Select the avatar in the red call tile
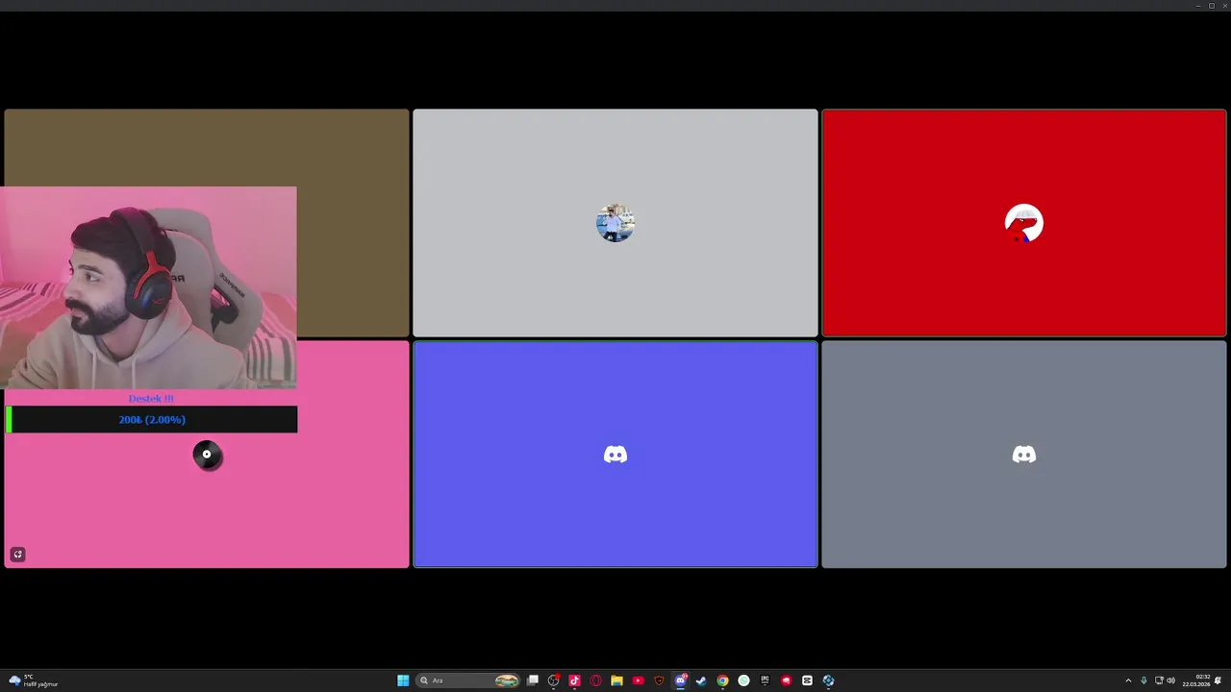 (x=1024, y=223)
